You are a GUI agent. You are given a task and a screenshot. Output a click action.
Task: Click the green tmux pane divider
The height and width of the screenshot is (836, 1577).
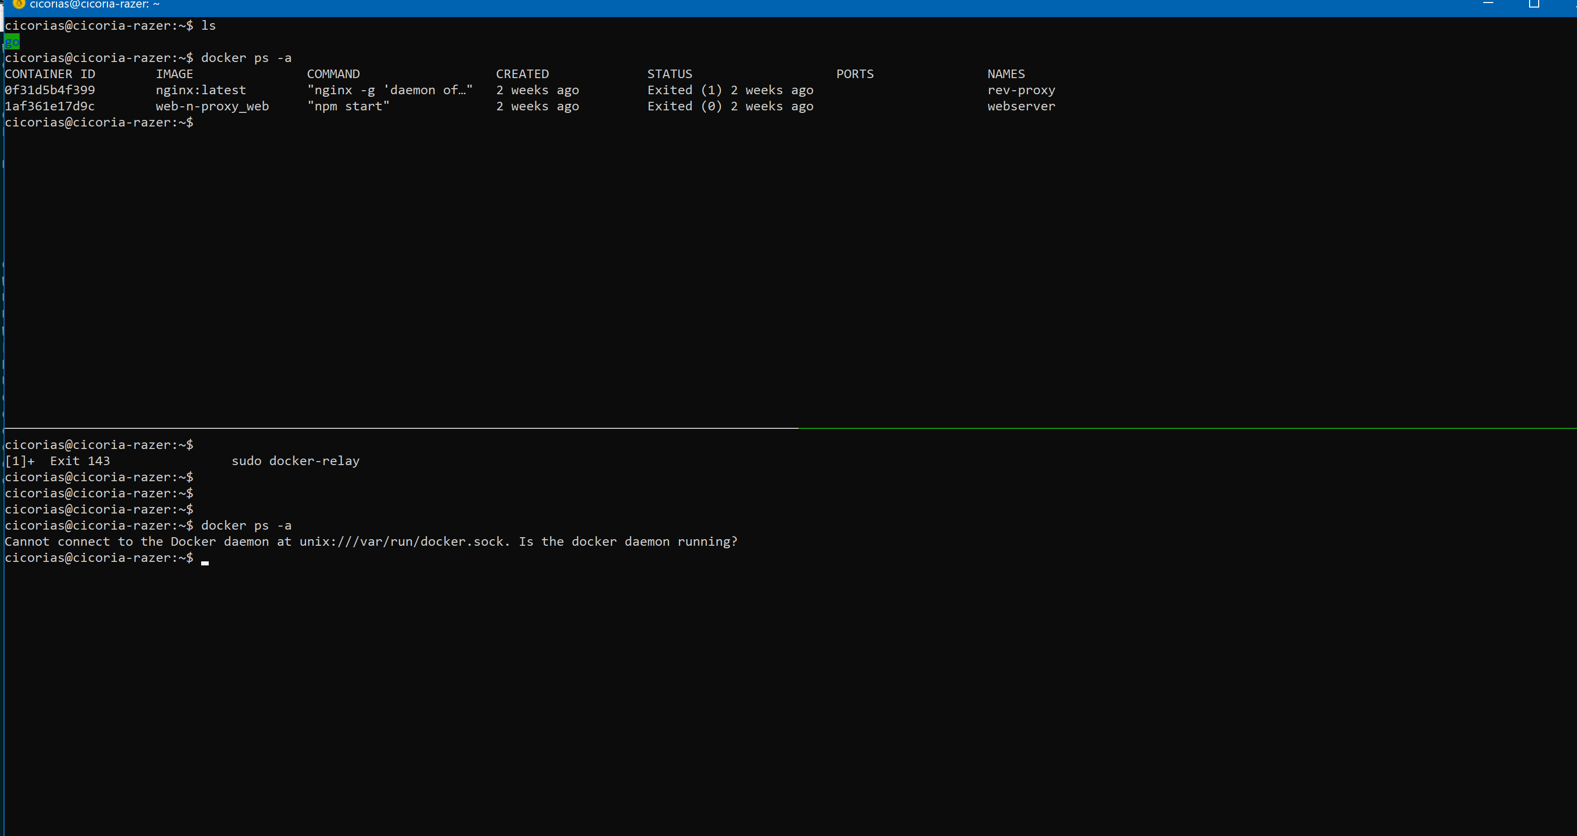click(1163, 429)
